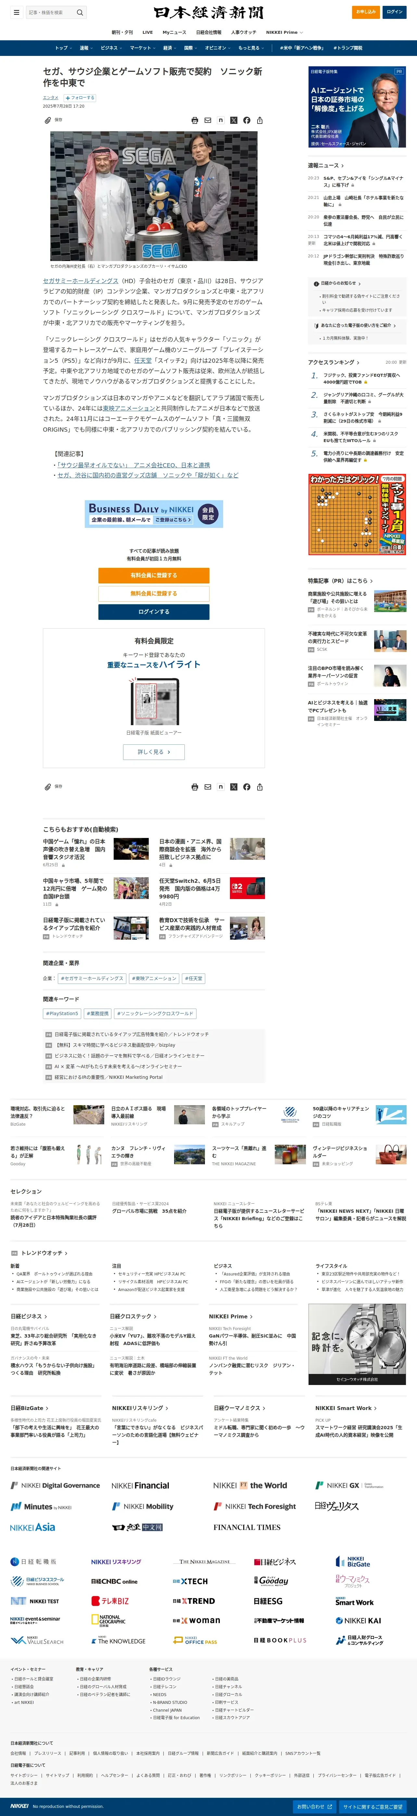Viewport: 417px width, 1816px height.
Task: Click the #PlayStation5 keyword tag
Action: [x=62, y=1013]
